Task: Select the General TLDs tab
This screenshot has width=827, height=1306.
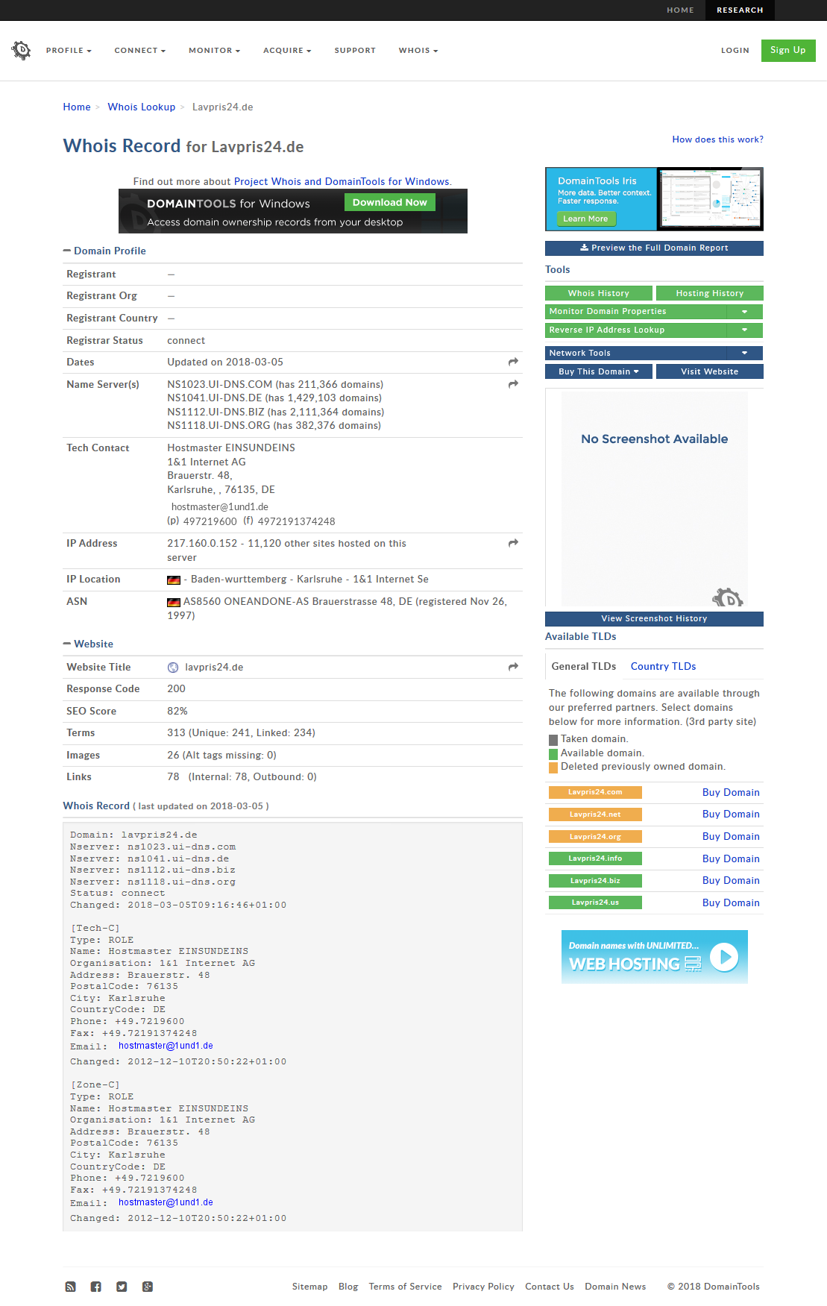Action: coord(584,667)
